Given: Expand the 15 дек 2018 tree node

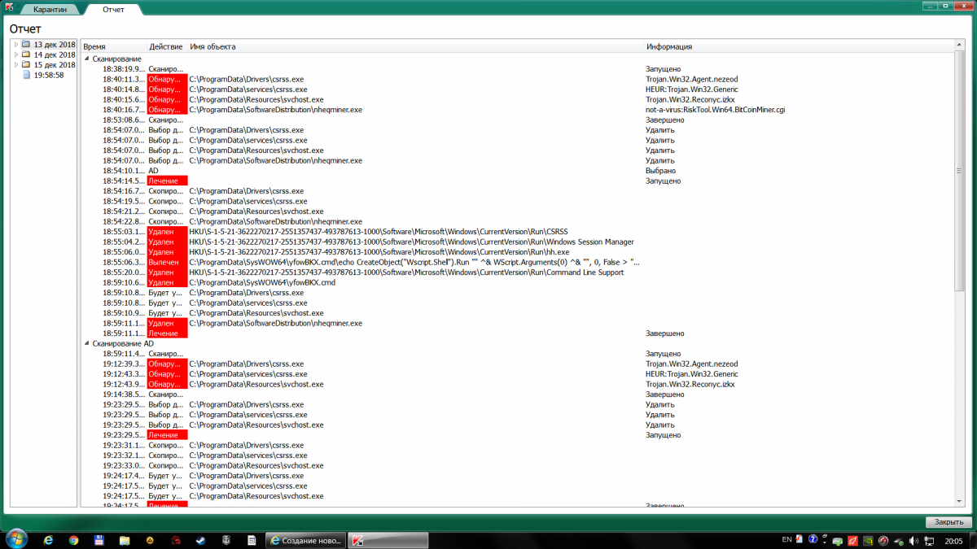Looking at the screenshot, I should pos(16,64).
